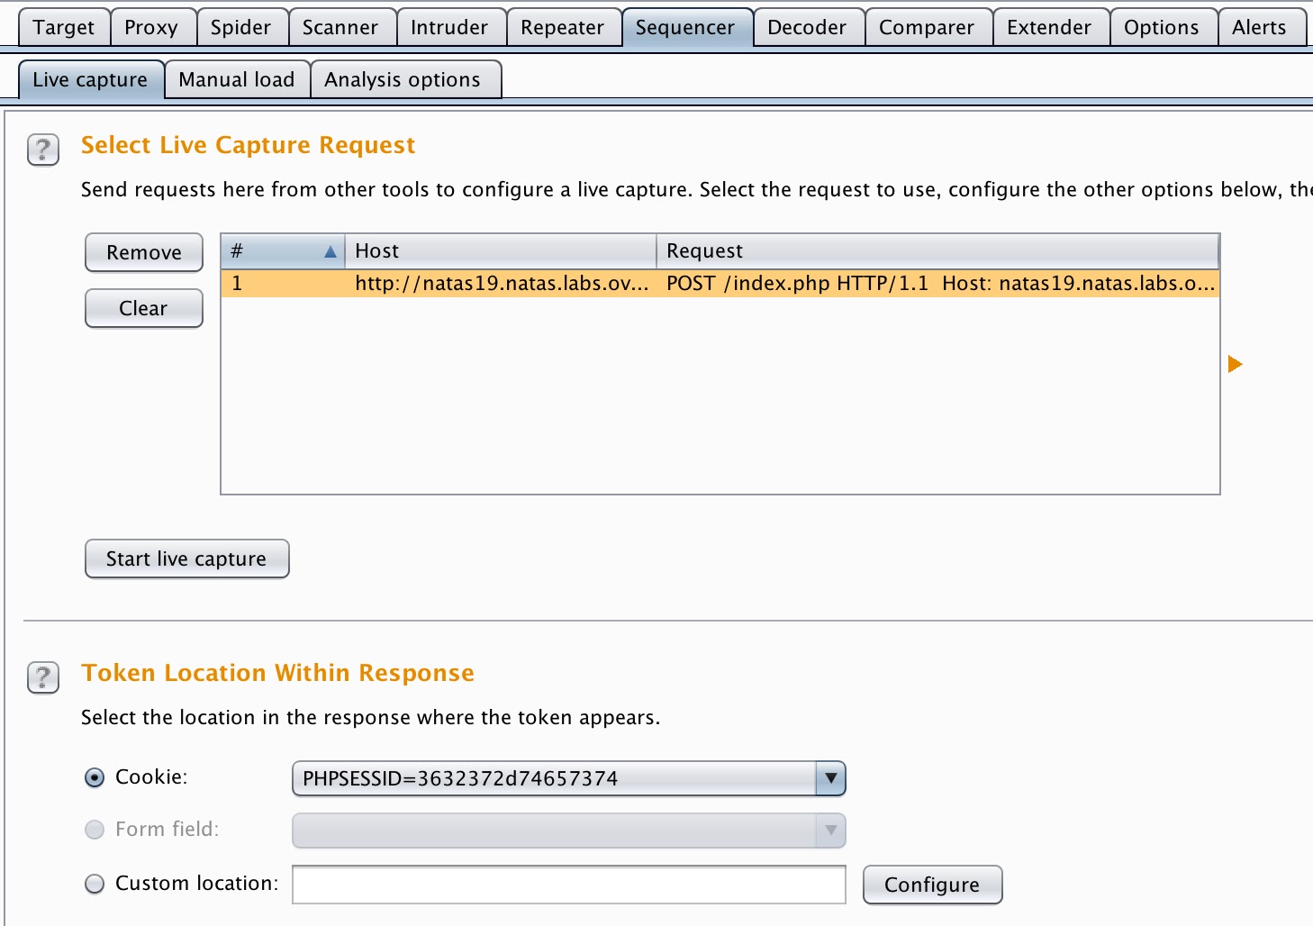Click the Remove button
The width and height of the screenshot is (1313, 926).
(x=143, y=252)
